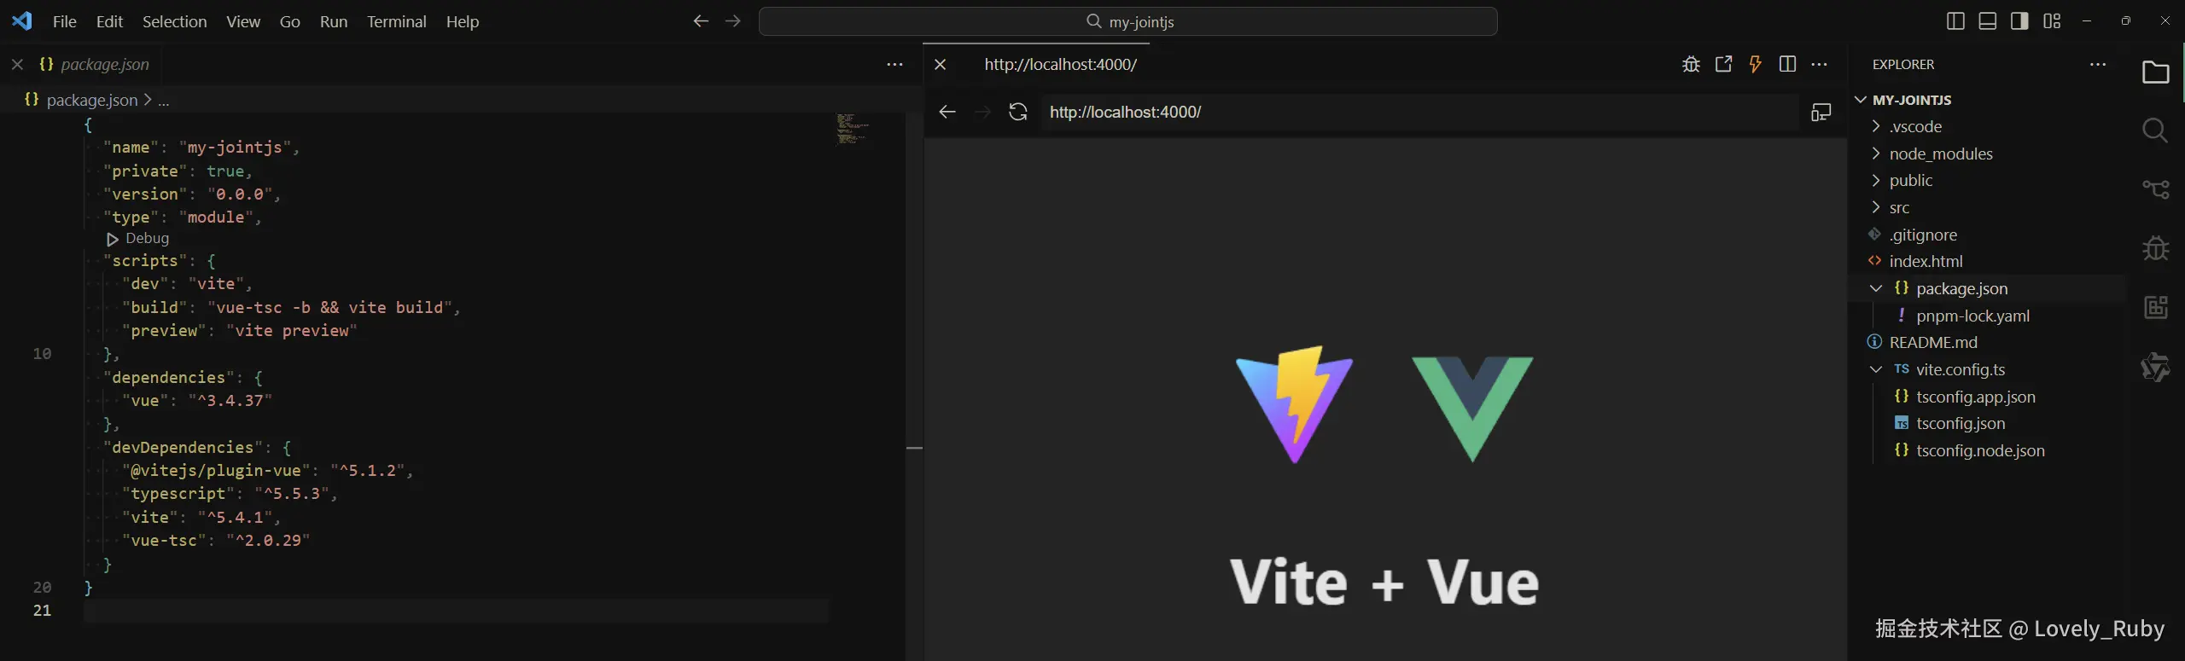The height and width of the screenshot is (661, 2185).
Task: Open the Explorer folder icon in activity bar
Action: (2155, 72)
